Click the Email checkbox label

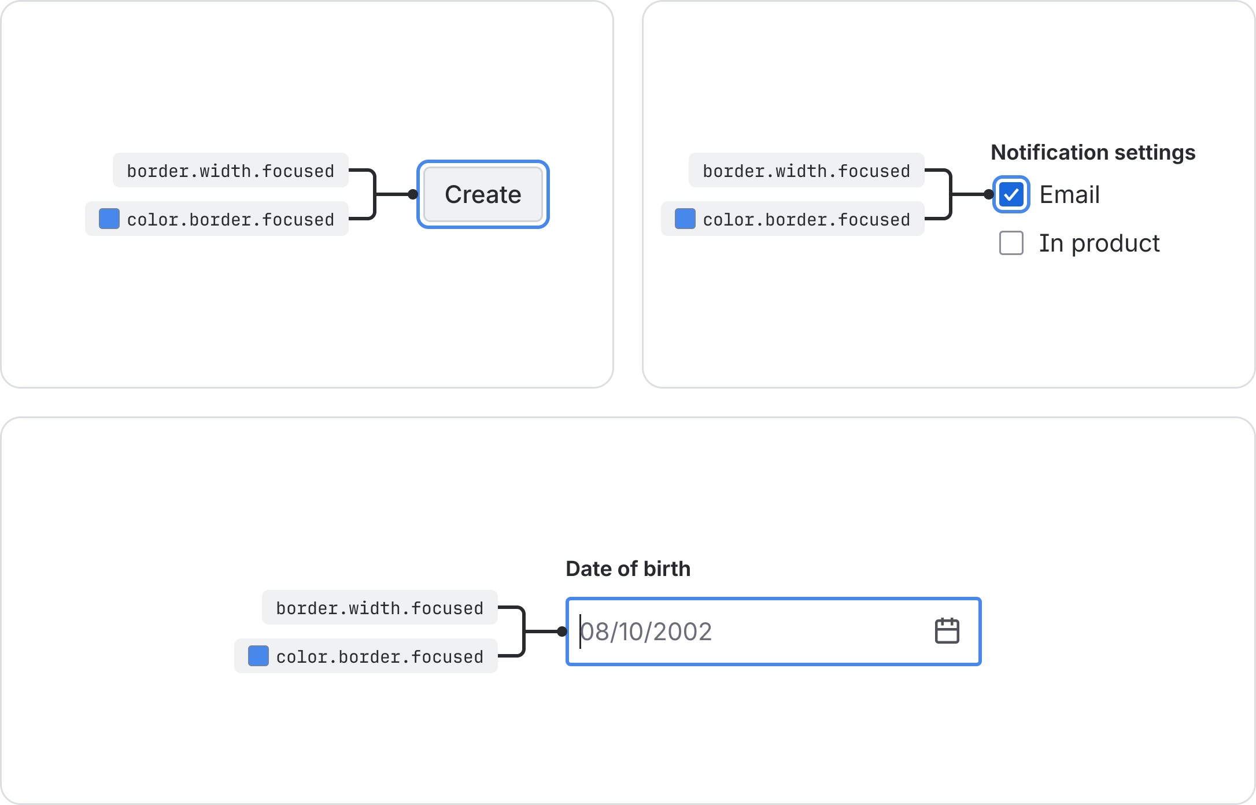tap(1069, 194)
